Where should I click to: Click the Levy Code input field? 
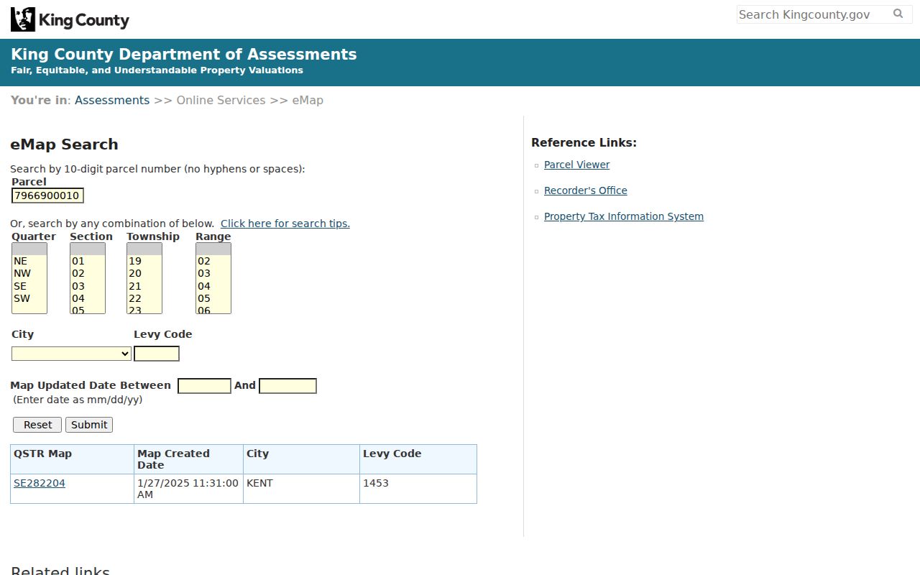pyautogui.click(x=157, y=354)
